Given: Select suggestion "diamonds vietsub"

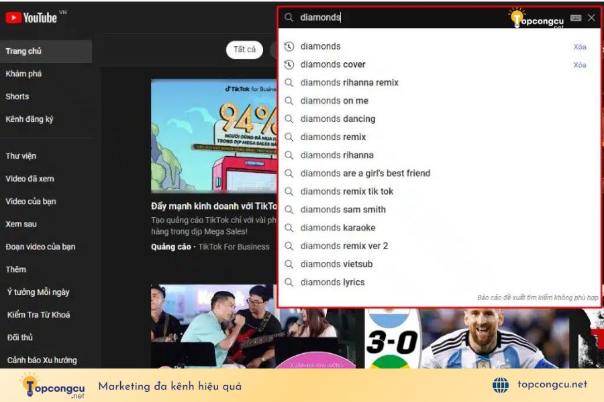Looking at the screenshot, I should click(336, 263).
